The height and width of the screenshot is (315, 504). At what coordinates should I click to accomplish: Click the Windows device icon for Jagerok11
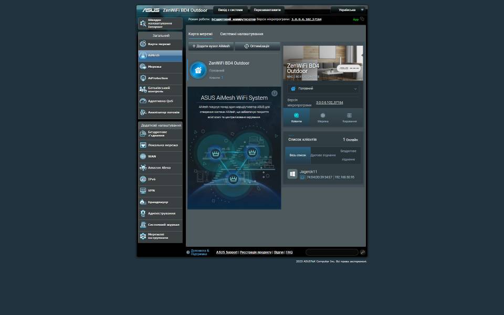pos(292,174)
